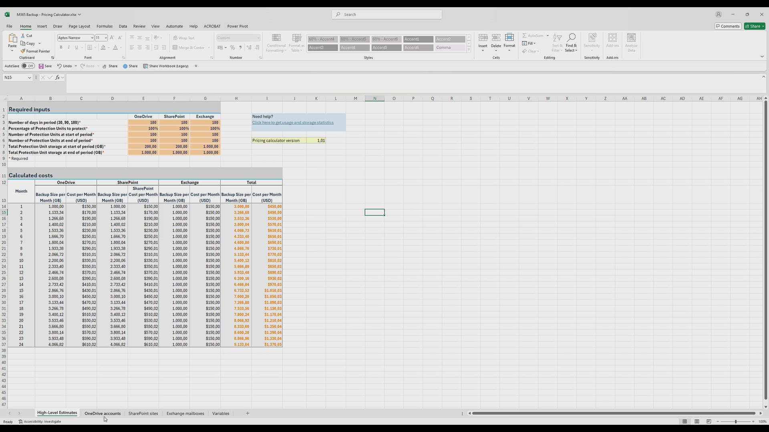This screenshot has height=432, width=769.
Task: Select the Format Painter tool
Action: point(36,51)
